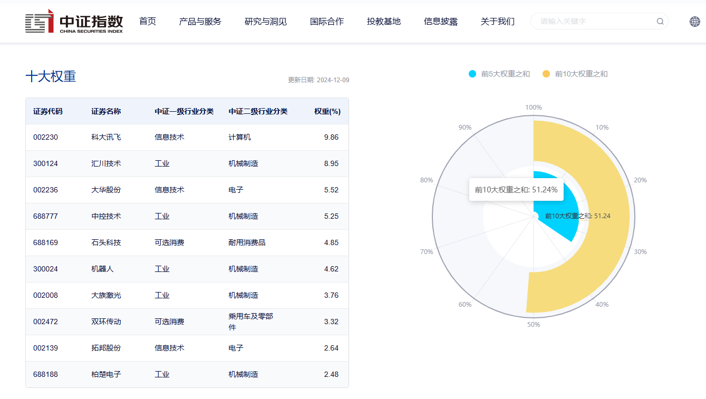Open the 关于我们 menu
706x399 pixels.
pyautogui.click(x=498, y=22)
